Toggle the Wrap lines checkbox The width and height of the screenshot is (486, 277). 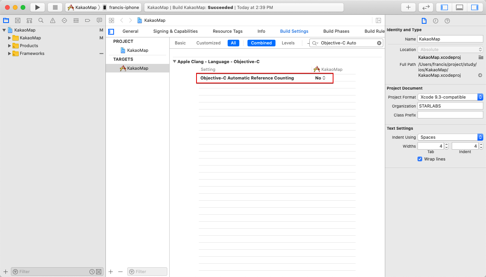point(420,159)
